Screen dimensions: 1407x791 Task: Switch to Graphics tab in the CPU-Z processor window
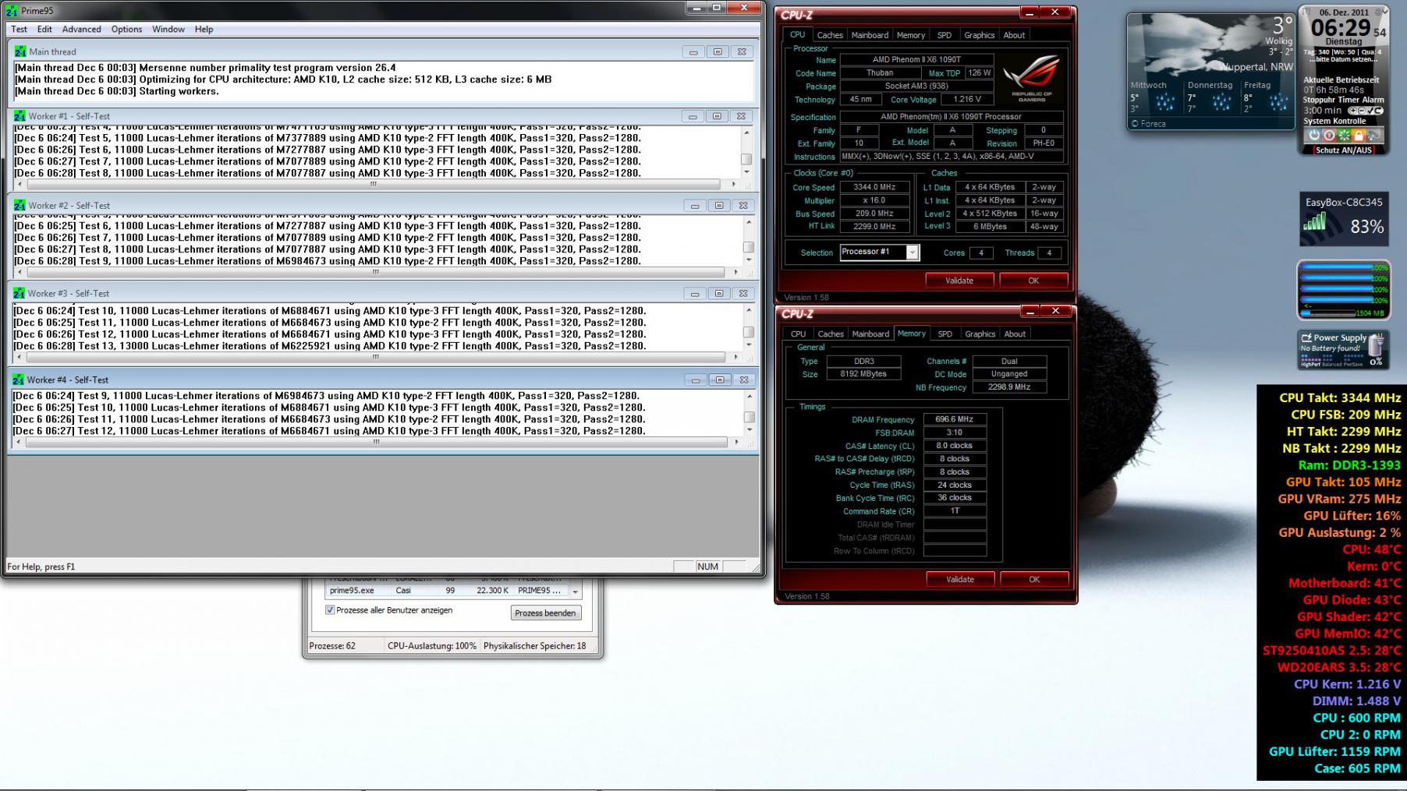click(979, 35)
